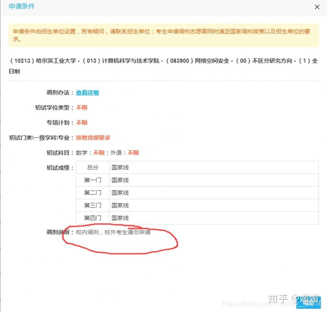Click 国家线 in the 第二门 row

point(120,193)
